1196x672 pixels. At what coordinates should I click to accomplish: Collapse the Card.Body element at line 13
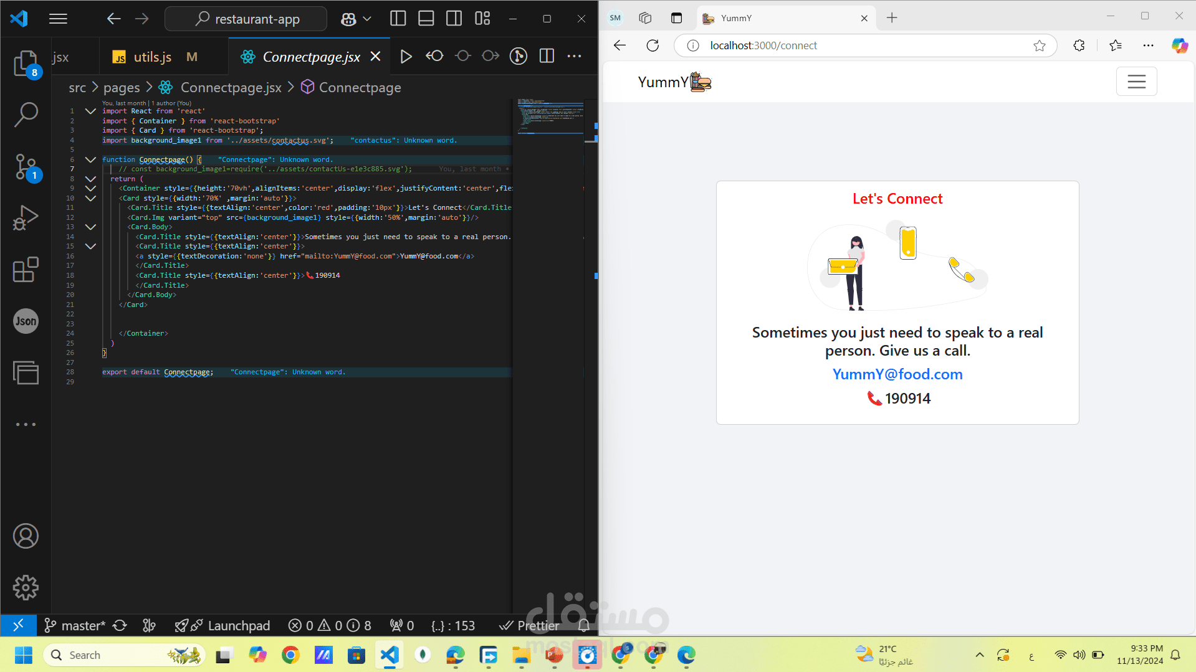(90, 227)
